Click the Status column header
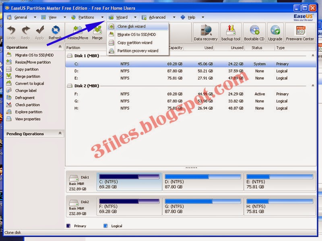The height and width of the screenshot is (241, 322). (259, 47)
